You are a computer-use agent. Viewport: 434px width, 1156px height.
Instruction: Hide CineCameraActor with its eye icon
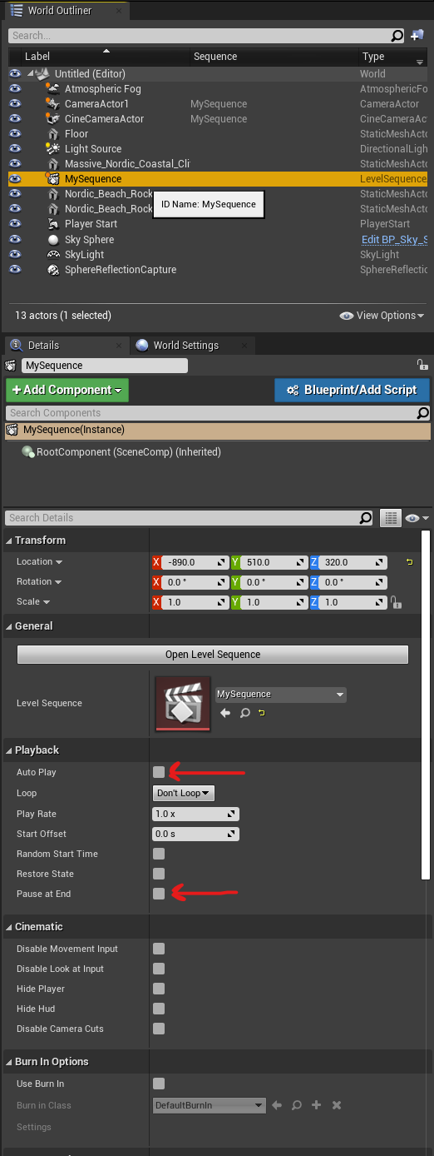click(15, 119)
